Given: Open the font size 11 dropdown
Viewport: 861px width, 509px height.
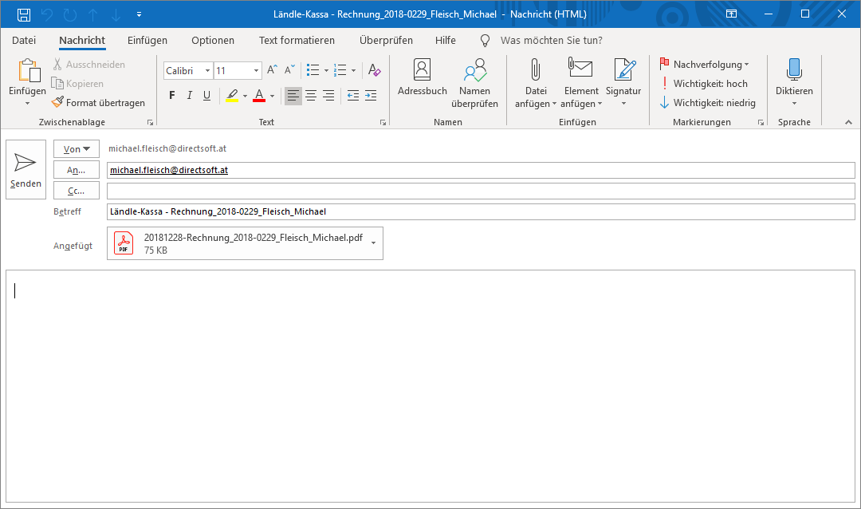Looking at the screenshot, I should point(256,70).
